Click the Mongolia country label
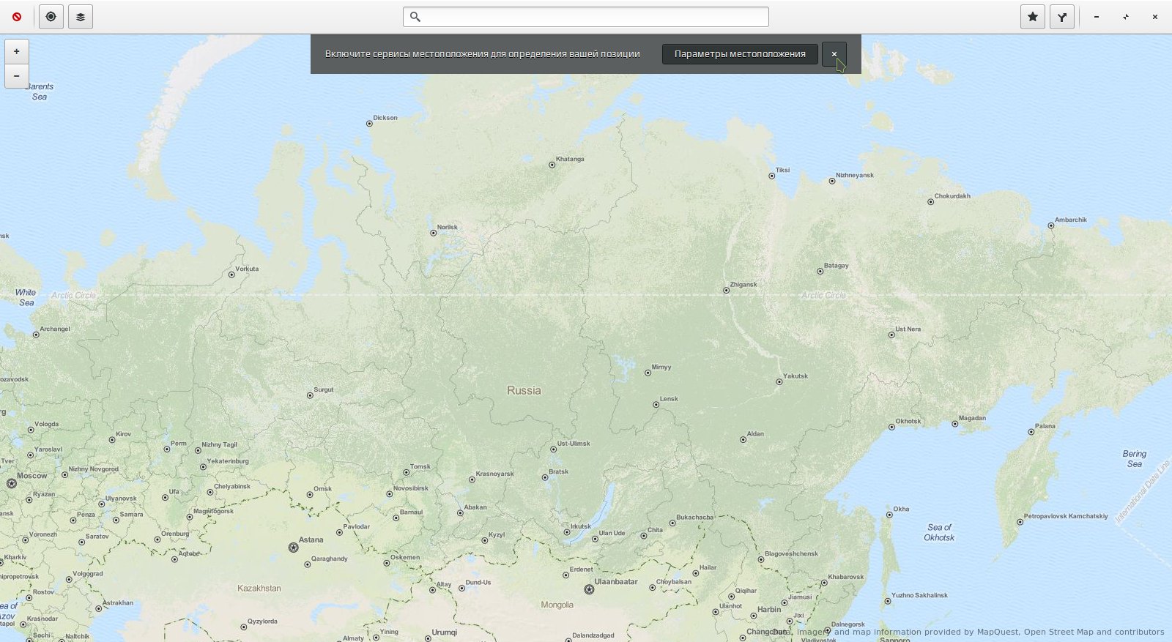Screen dimensions: 1172x642 pos(557,605)
